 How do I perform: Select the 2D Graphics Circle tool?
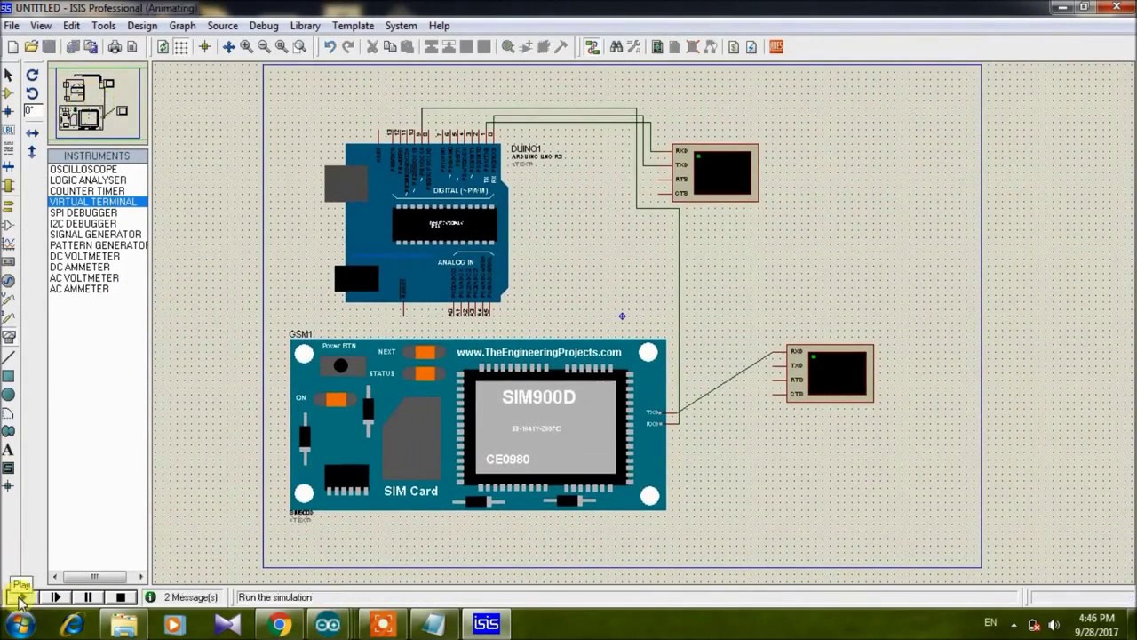(x=9, y=395)
